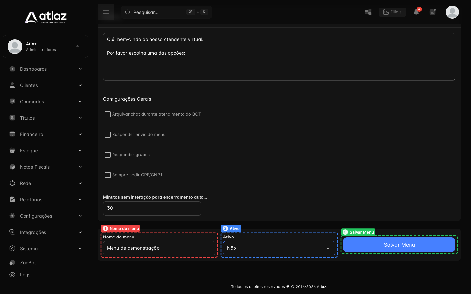Expand the Dashboards sidebar section
This screenshot has width=471, height=294.
coord(45,69)
